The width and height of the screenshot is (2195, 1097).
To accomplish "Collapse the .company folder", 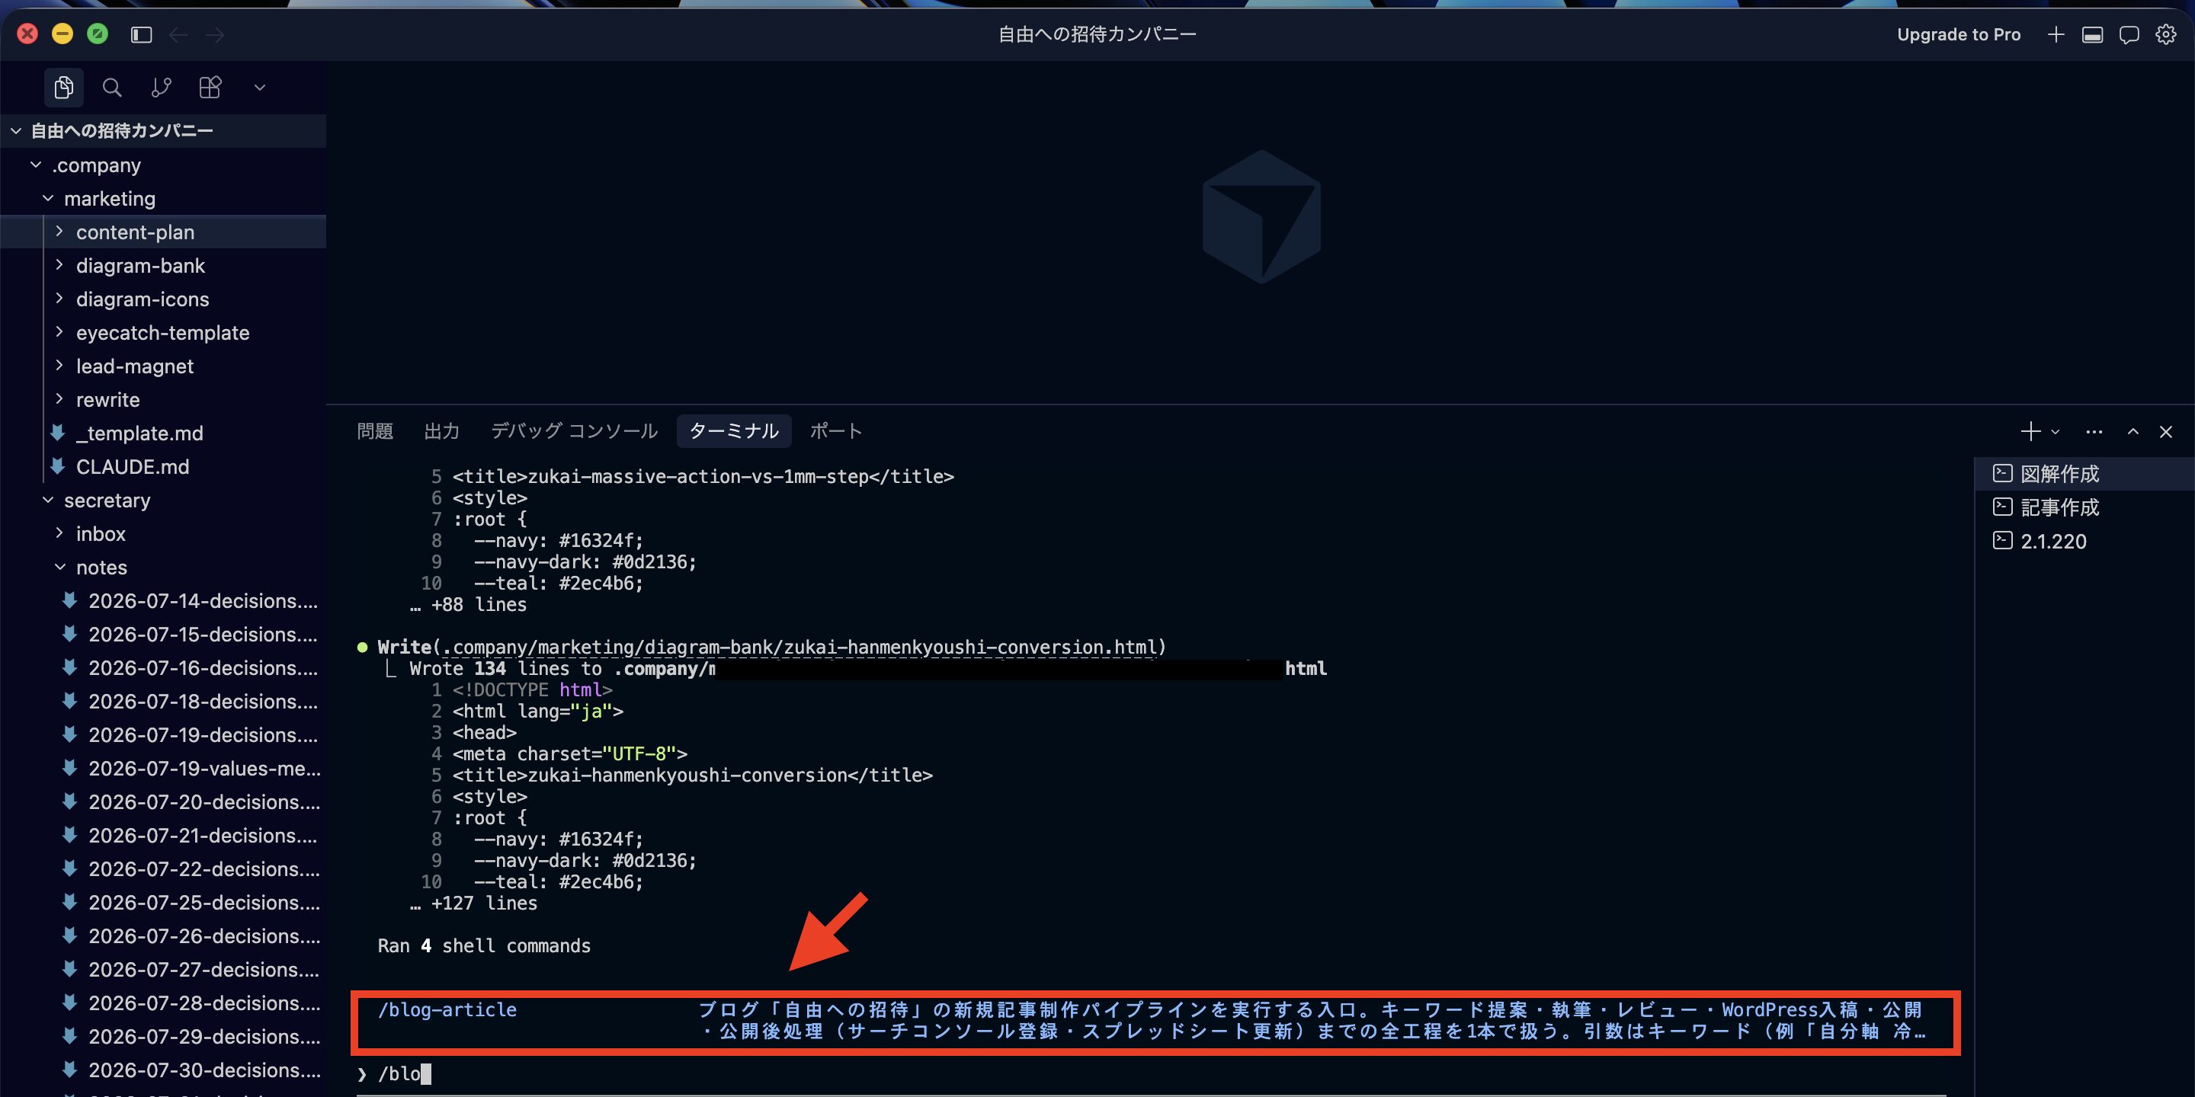I will 163,165.
